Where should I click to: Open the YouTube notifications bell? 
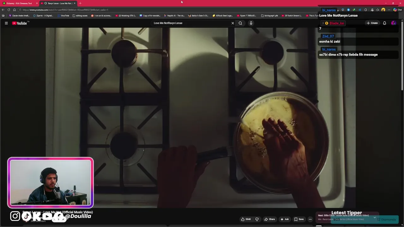tap(384, 23)
